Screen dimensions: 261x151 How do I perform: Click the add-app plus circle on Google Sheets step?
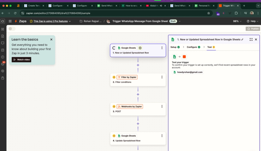click(140, 48)
